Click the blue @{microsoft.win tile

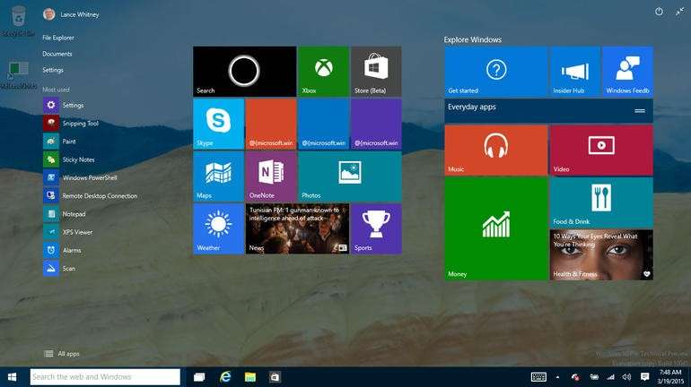[323, 124]
